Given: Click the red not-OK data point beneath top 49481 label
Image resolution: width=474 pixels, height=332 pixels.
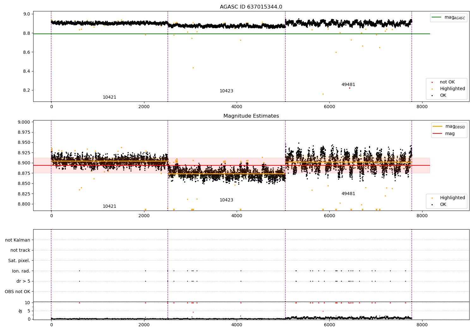Looking at the screenshot, I should (x=349, y=88).
